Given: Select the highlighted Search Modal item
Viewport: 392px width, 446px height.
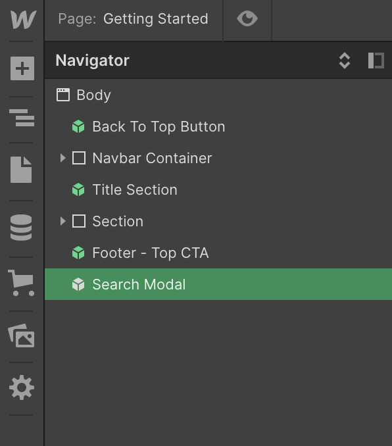Looking at the screenshot, I should click(218, 284).
